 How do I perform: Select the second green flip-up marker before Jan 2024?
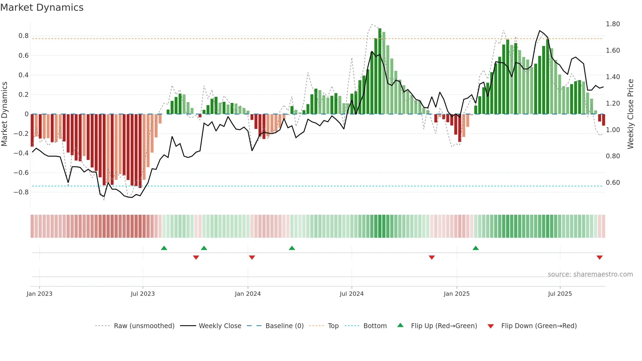click(204, 248)
